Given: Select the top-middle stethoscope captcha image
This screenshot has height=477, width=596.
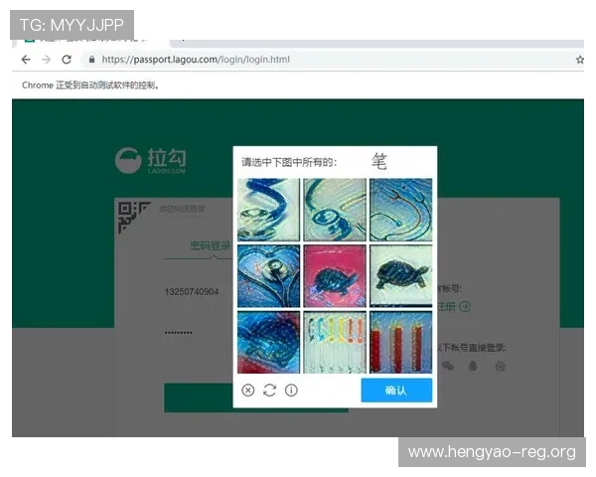Looking at the screenshot, I should tap(335, 210).
